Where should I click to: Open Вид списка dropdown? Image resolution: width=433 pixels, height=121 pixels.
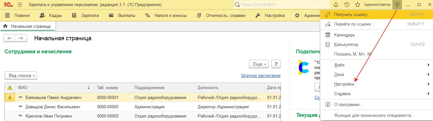pyautogui.click(x=21, y=76)
